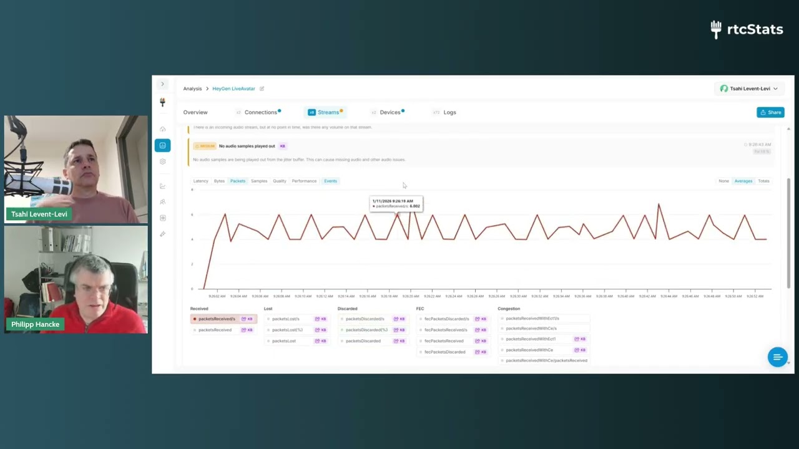Click the edit pencil next to HeyGen LiveAvatar
799x449 pixels.
pos(262,89)
